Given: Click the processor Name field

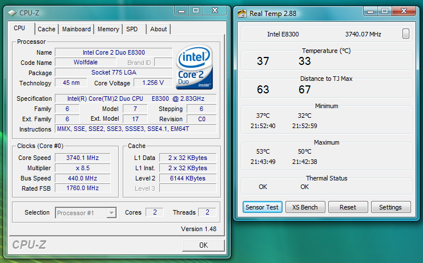Looking at the screenshot, I should coord(114,52).
